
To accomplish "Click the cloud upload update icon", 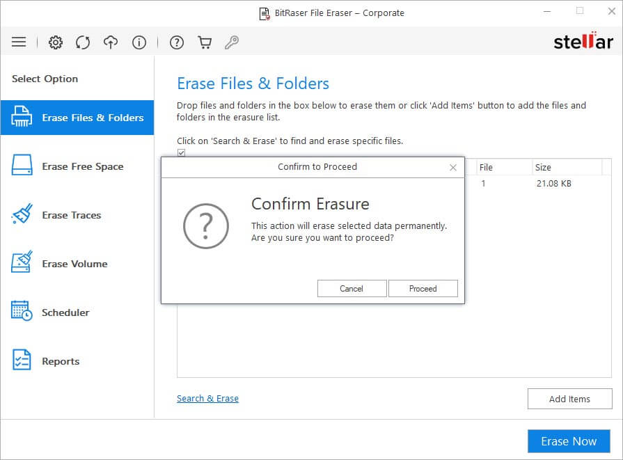I will 111,42.
